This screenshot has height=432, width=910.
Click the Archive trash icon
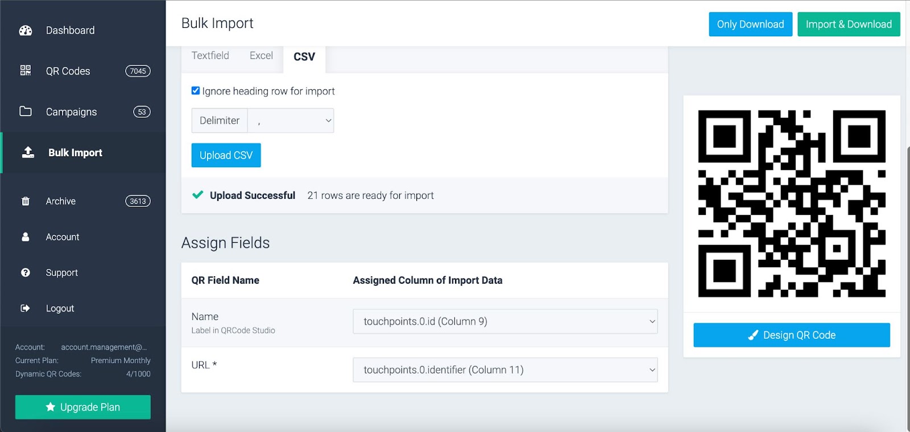26,201
